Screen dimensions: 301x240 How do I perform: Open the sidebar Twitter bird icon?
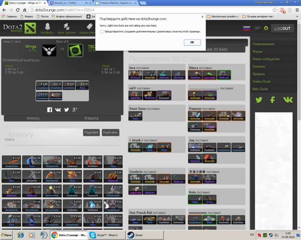[259, 100]
